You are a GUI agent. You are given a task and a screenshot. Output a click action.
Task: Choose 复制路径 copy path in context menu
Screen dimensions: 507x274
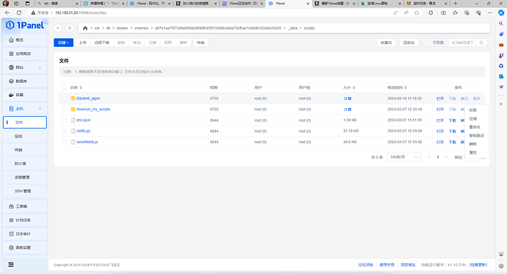(x=477, y=135)
